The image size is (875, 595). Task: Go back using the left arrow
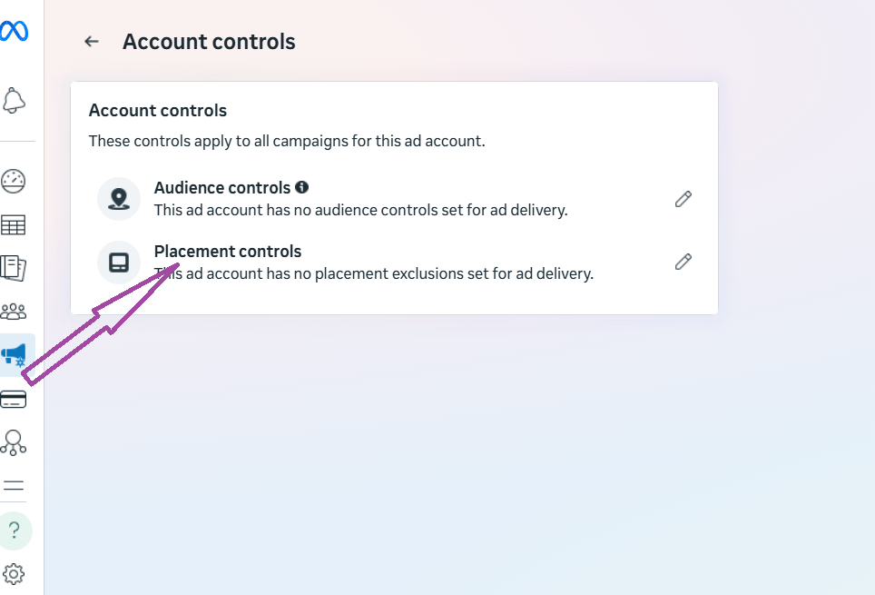(91, 41)
